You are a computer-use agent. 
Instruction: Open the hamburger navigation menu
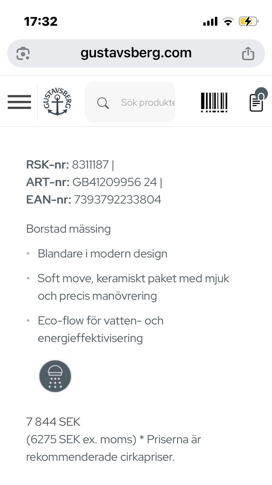(19, 102)
